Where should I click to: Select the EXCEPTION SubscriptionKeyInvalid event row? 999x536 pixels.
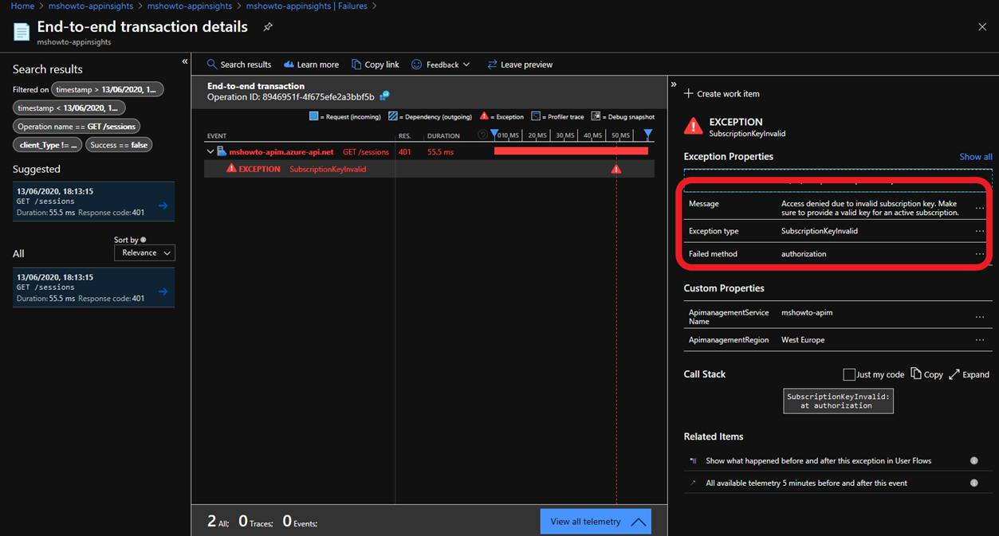429,169
